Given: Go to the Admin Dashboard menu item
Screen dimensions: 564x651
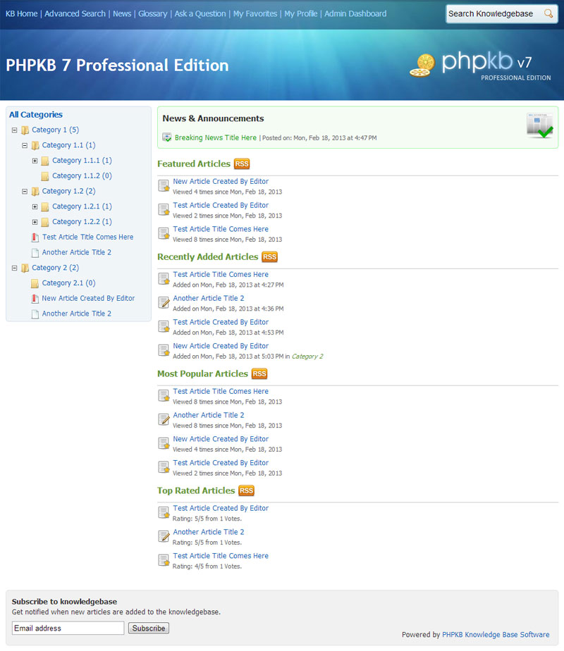Looking at the screenshot, I should [x=355, y=13].
